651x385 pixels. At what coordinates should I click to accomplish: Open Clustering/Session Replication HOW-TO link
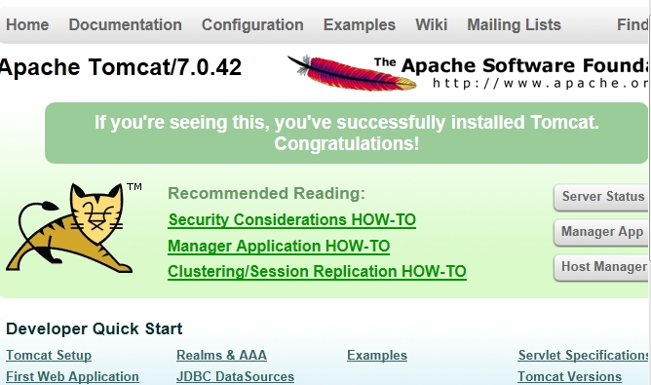[317, 272]
